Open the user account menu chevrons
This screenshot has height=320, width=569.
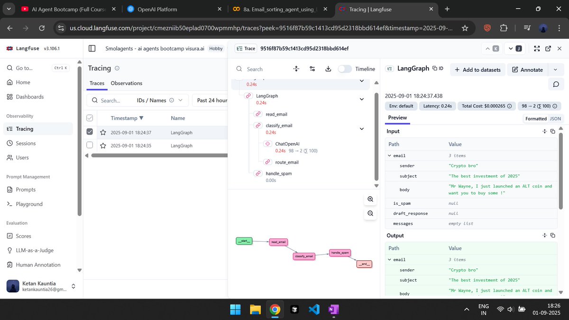(73, 286)
